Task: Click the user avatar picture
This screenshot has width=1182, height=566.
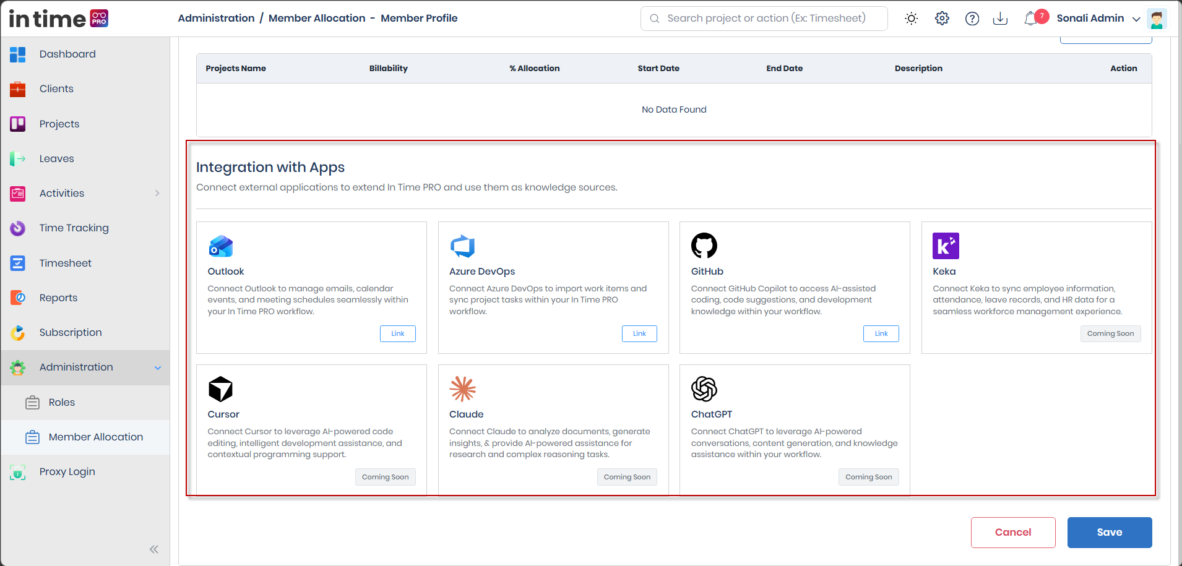Action: pyautogui.click(x=1156, y=19)
